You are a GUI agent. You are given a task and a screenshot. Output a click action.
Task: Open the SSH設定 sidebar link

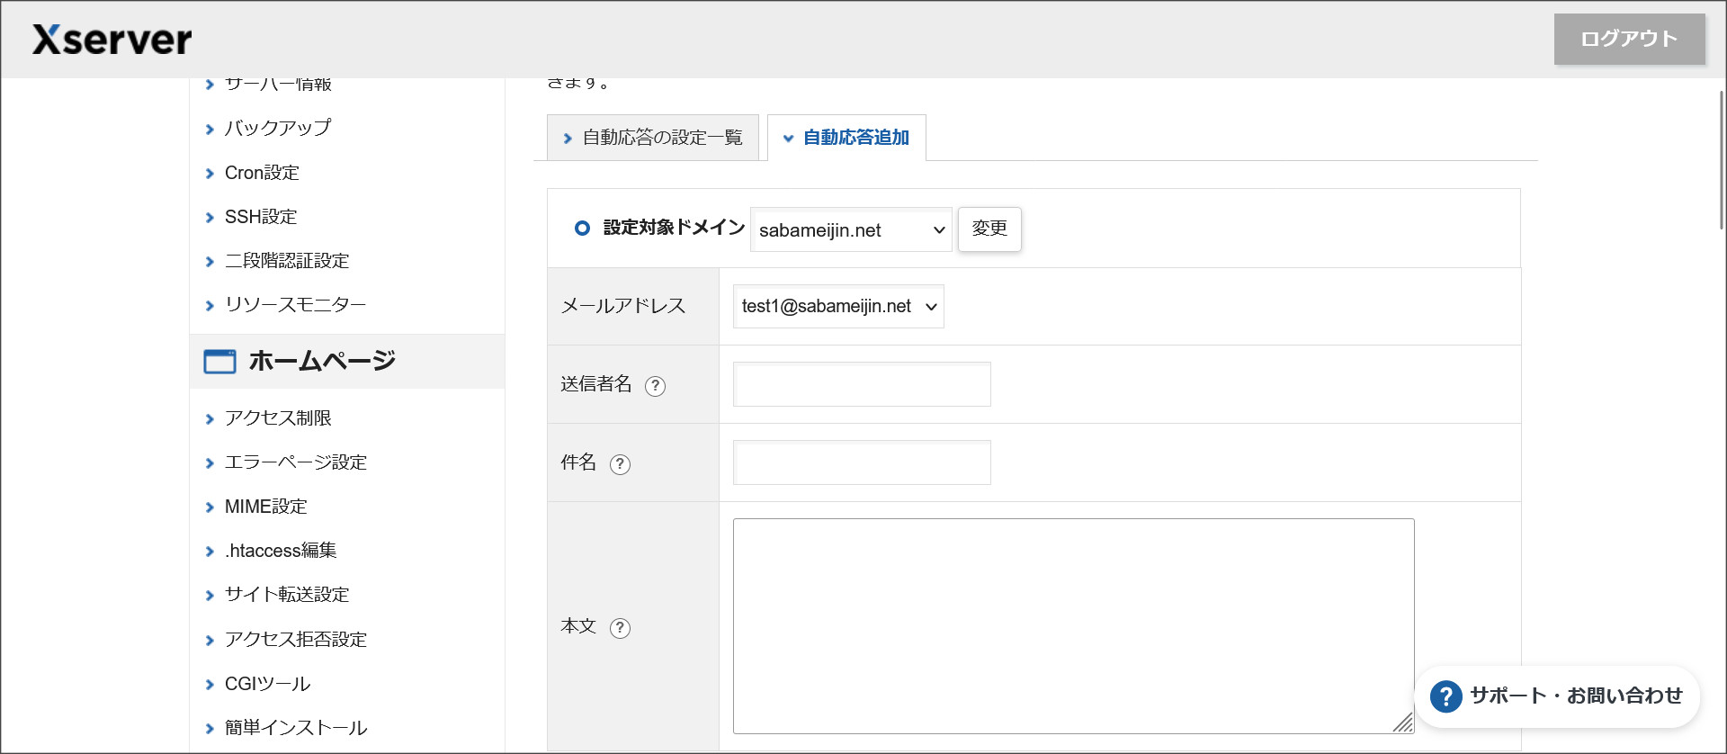pos(260,217)
